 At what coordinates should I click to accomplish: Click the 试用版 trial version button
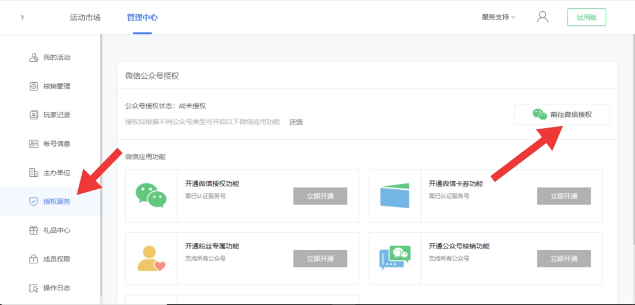[586, 18]
